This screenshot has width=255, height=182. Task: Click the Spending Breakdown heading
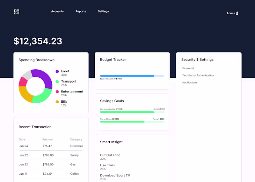(36, 60)
